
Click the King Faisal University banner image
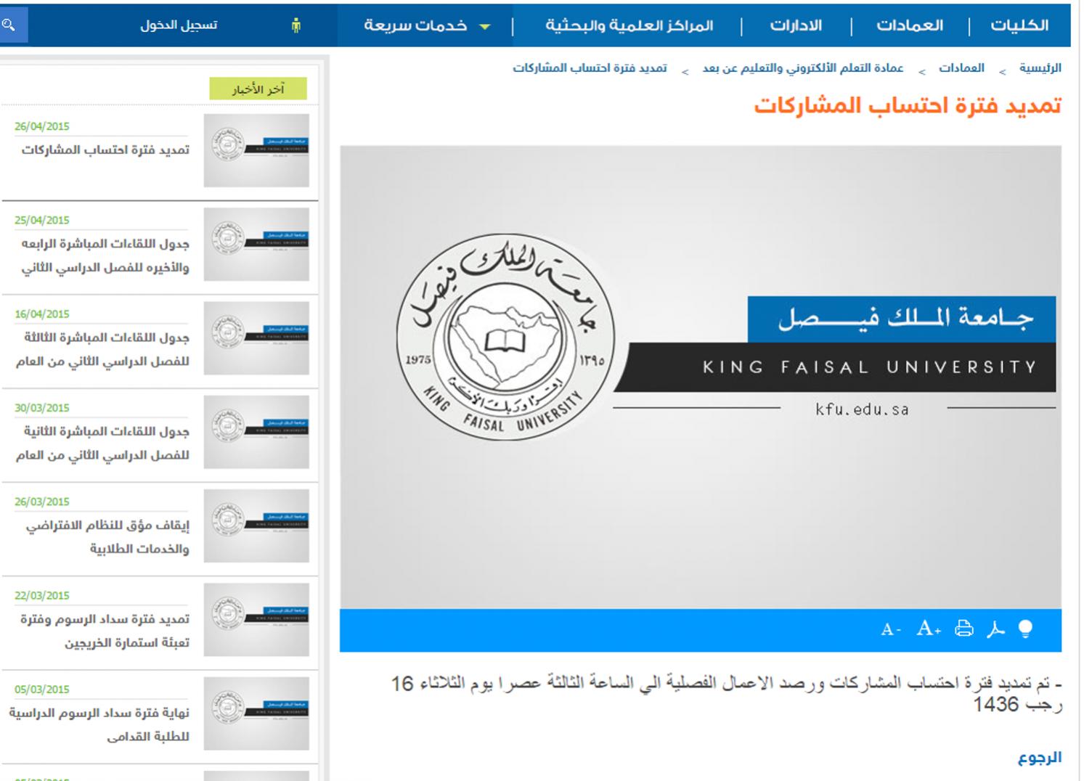coord(701,377)
